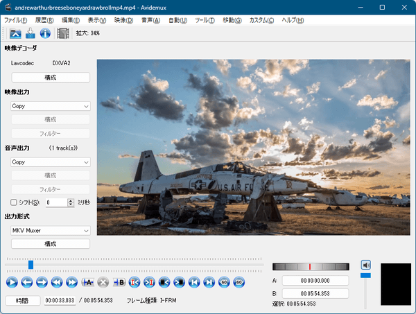
Task: Click the blue timeline seek slider handle
Action: pos(31,264)
